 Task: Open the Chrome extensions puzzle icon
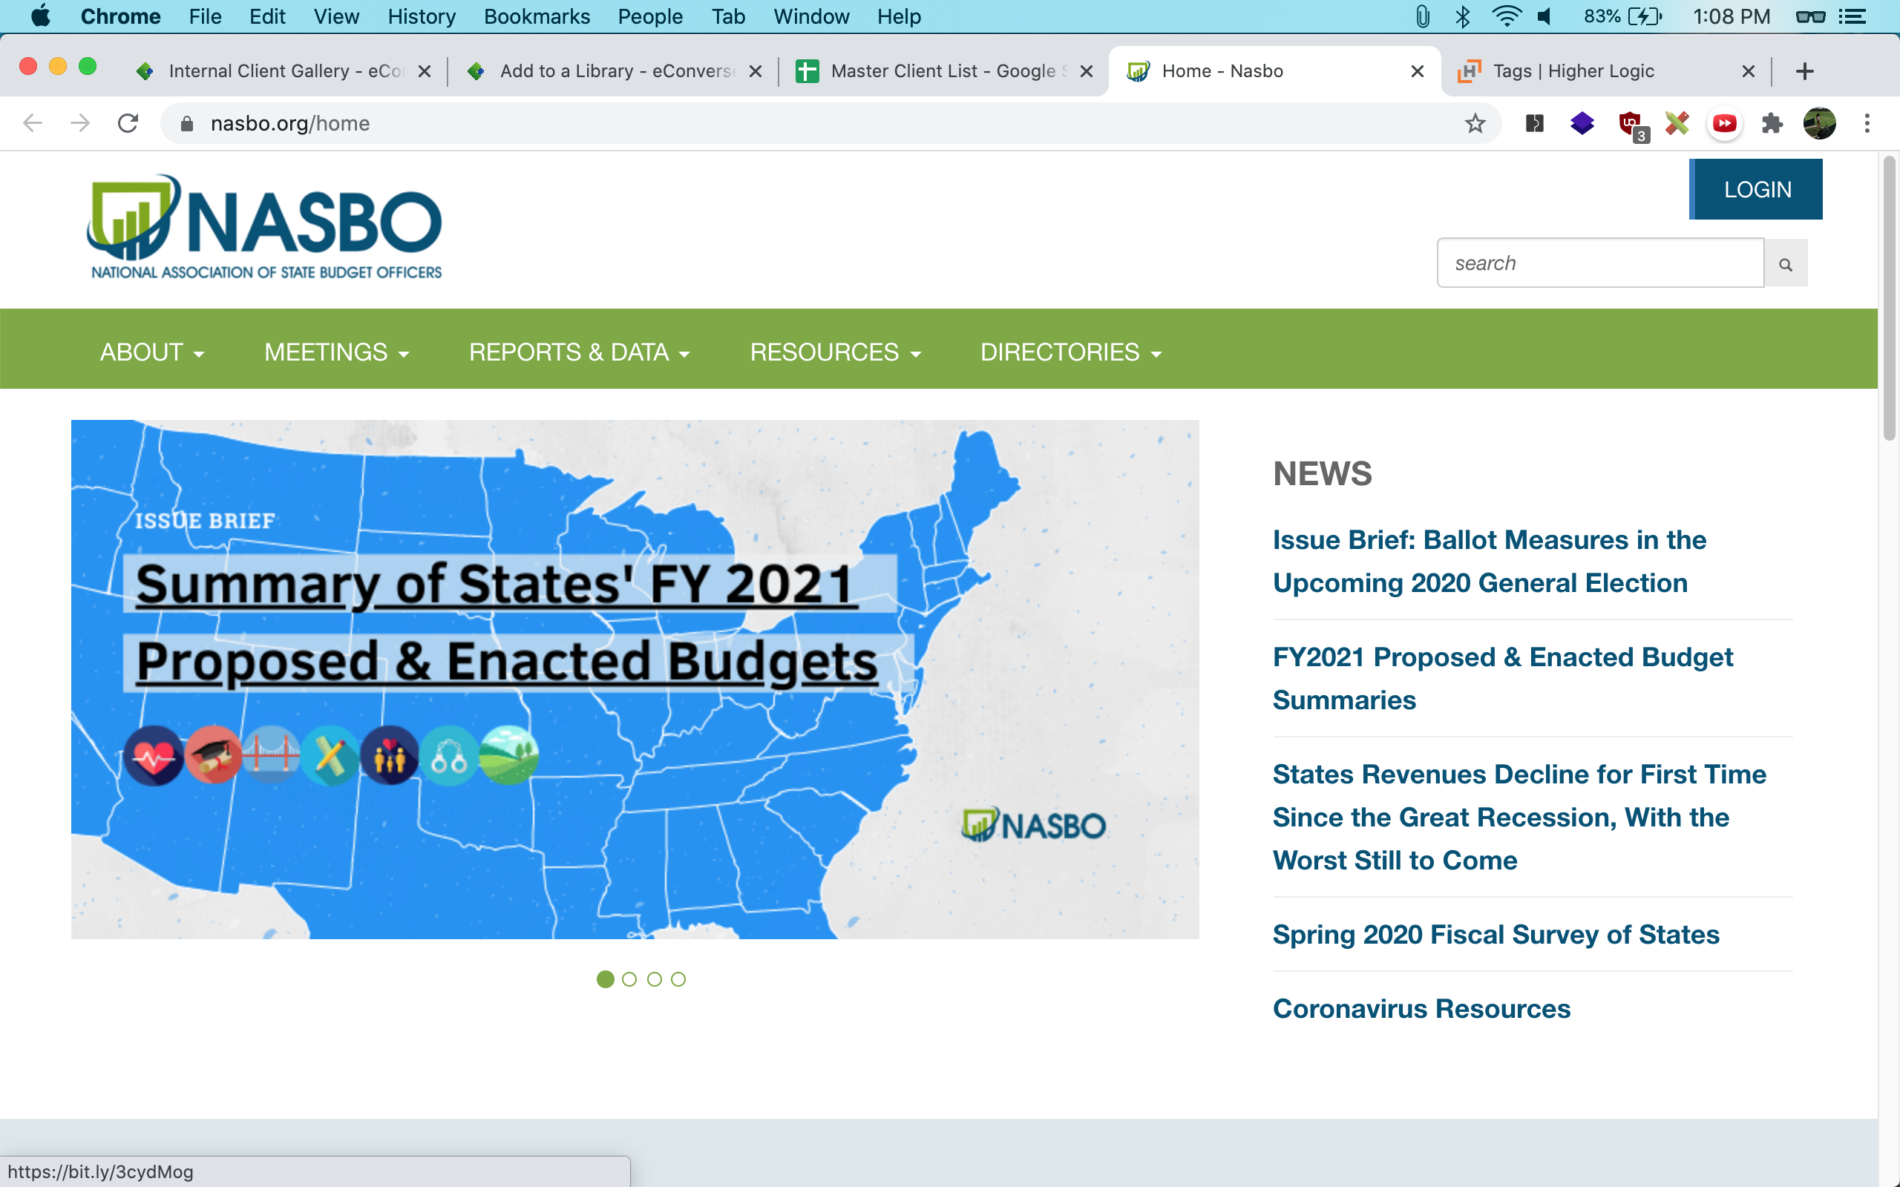(1772, 123)
